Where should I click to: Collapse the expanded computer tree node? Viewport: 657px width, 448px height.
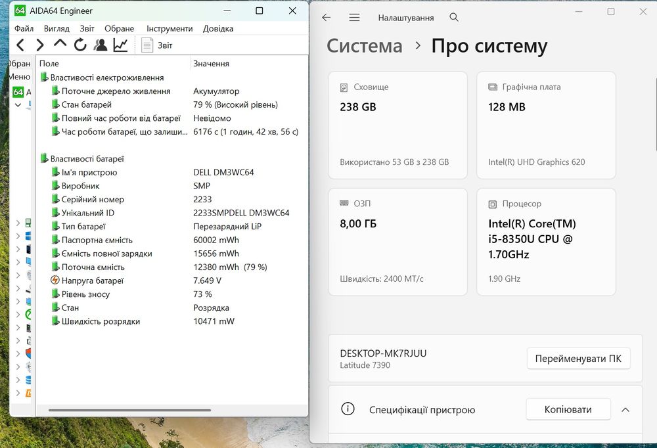tap(18, 104)
